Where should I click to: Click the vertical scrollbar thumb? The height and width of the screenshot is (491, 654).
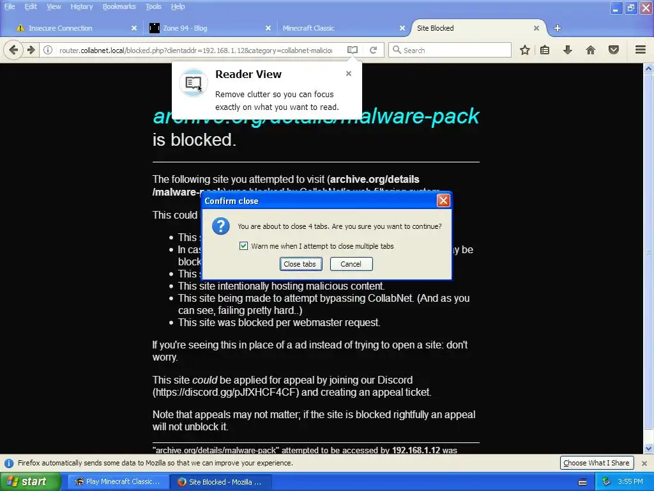pos(649,252)
